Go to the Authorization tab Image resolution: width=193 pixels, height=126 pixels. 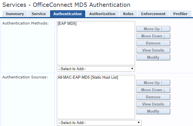click(x=102, y=14)
